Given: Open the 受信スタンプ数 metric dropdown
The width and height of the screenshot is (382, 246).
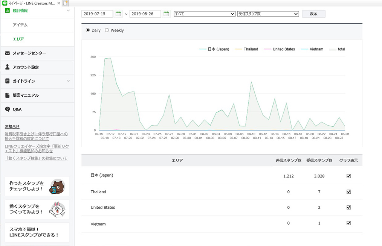Looking at the screenshot, I should (268, 14).
